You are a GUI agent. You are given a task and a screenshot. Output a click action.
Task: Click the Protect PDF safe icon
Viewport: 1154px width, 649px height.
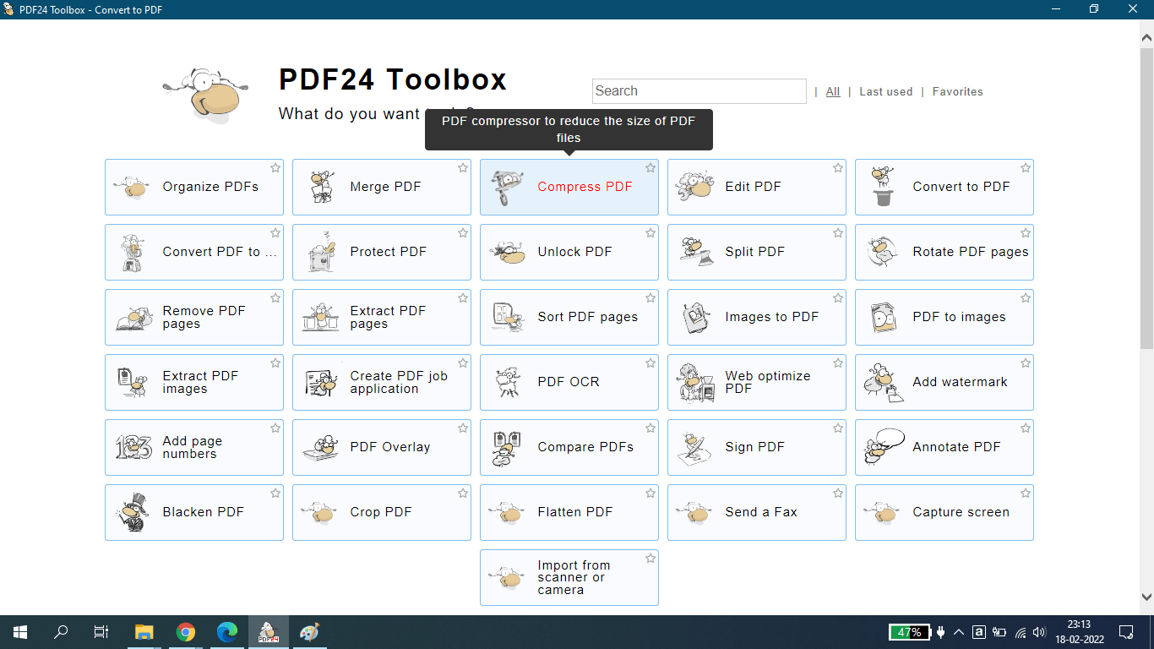tap(320, 252)
